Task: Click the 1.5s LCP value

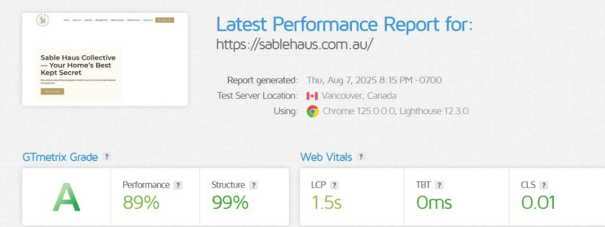Action: (327, 202)
